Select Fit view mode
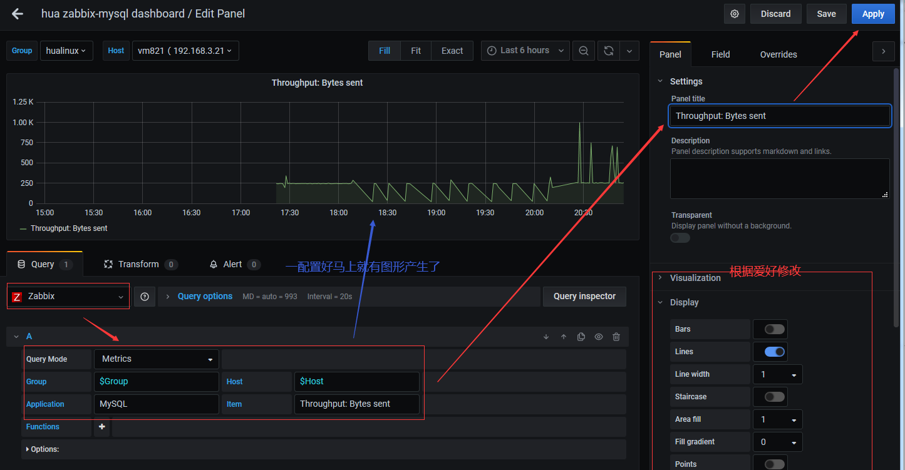This screenshot has height=470, width=905. pos(416,51)
